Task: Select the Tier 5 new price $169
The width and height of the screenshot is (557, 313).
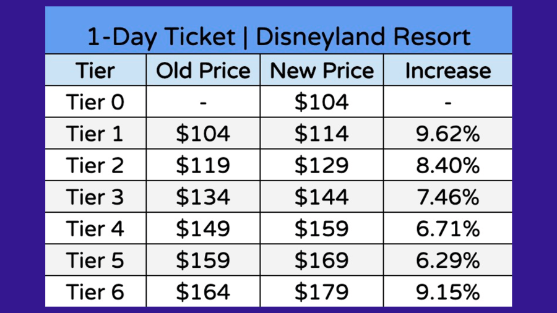Action: [322, 260]
